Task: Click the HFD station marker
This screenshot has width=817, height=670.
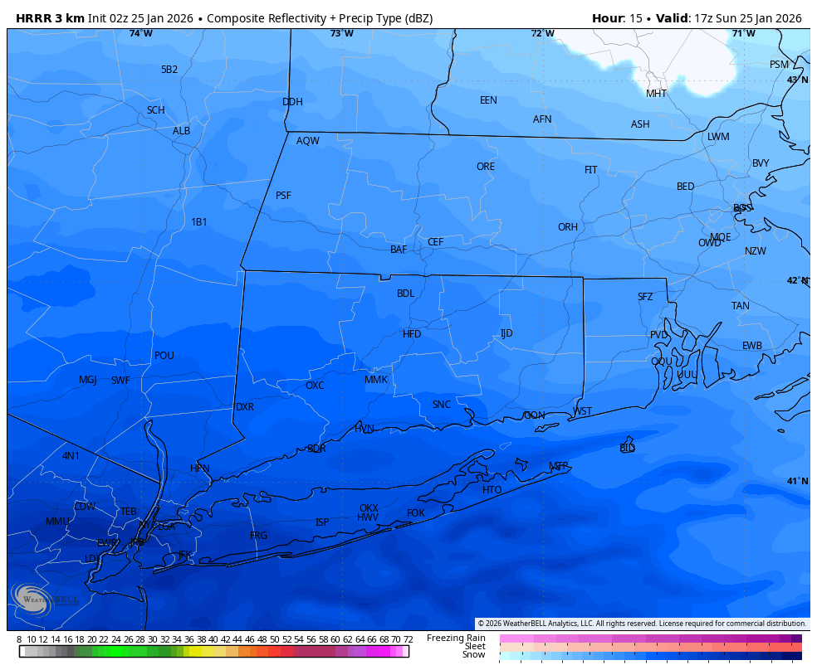Action: (x=412, y=334)
